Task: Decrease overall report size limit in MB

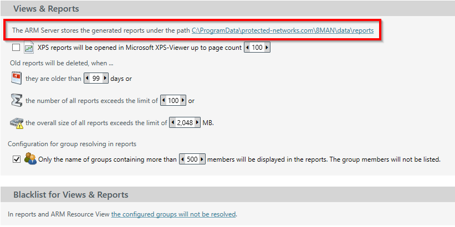Action: tap(172, 123)
